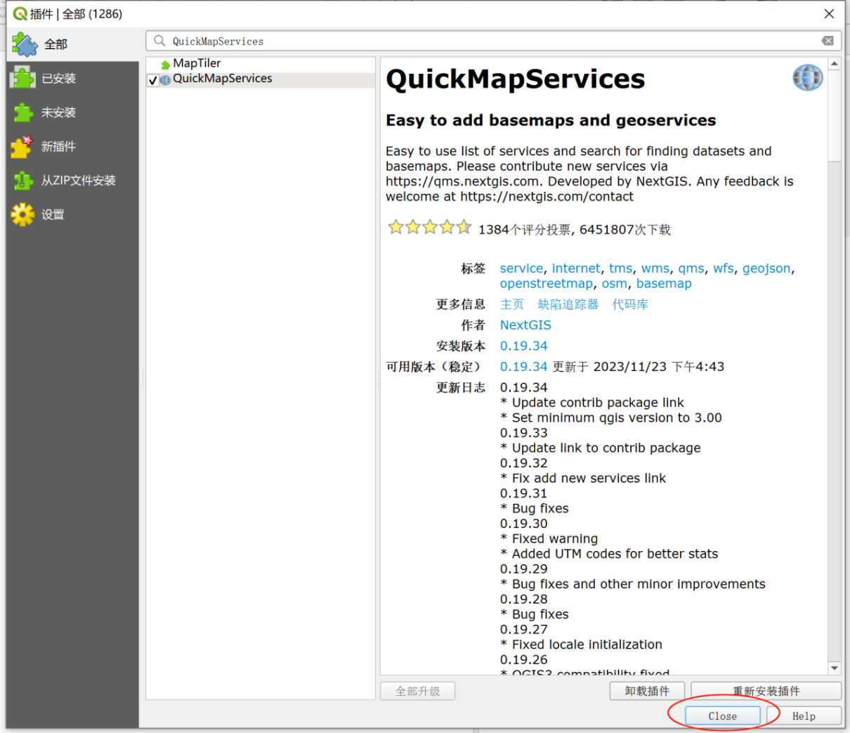Select the MapTiler plugin row
The image size is (850, 733).
[x=261, y=64]
